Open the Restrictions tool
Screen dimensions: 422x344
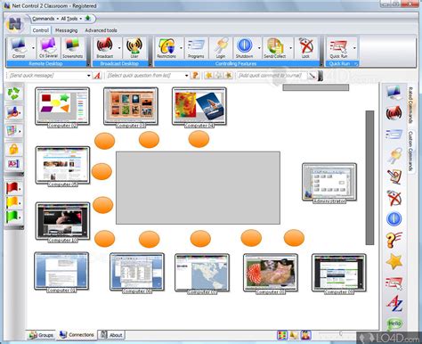pyautogui.click(x=166, y=48)
